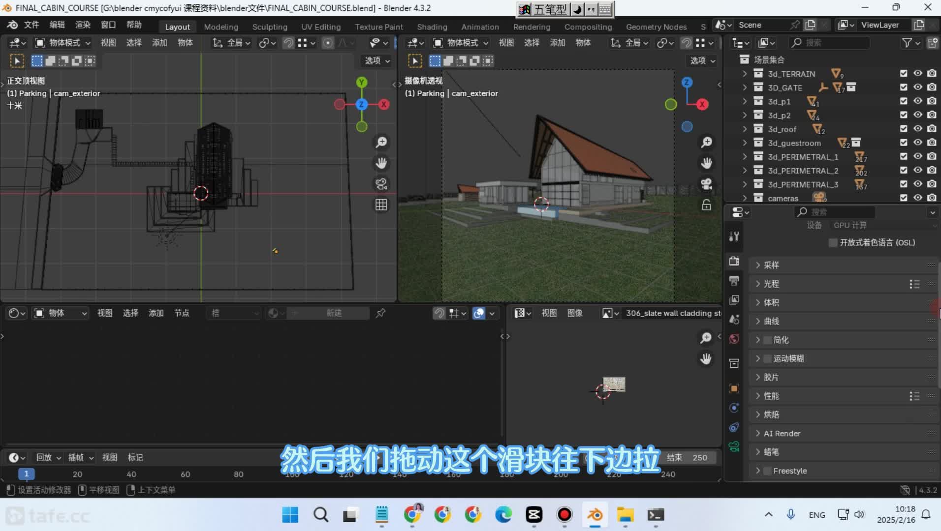Switch orthographic grid icon in the top-view viewport
This screenshot has height=531, width=941.
381,205
